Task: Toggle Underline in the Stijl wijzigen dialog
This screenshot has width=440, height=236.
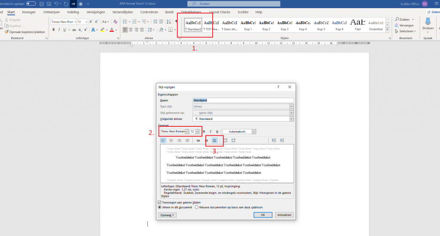Action: [217, 132]
